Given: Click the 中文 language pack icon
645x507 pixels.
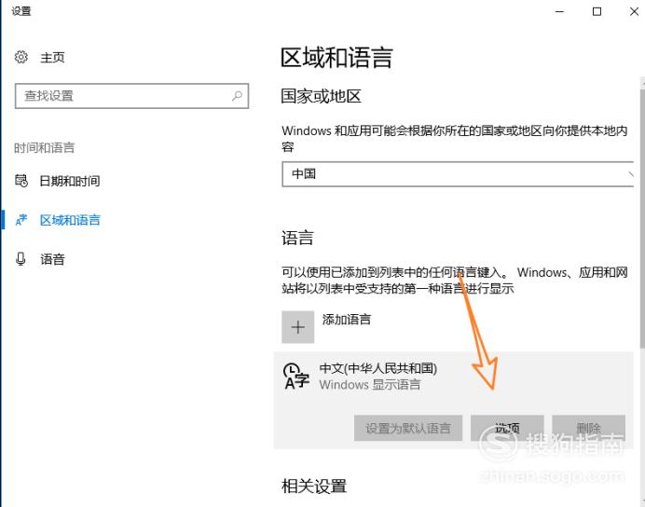Looking at the screenshot, I should point(295,377).
